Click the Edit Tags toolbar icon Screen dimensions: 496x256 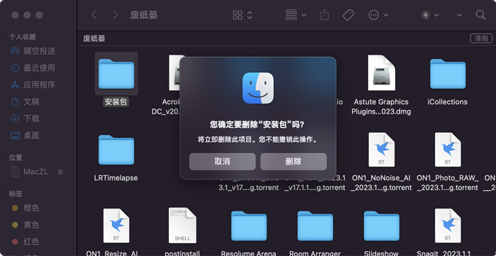click(348, 15)
